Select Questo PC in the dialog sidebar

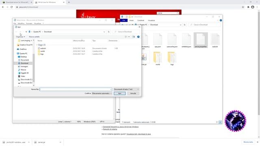22,54
